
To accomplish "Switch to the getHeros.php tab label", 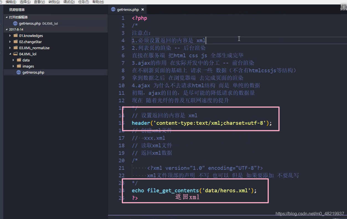I will pyautogui.click(x=128, y=9).
